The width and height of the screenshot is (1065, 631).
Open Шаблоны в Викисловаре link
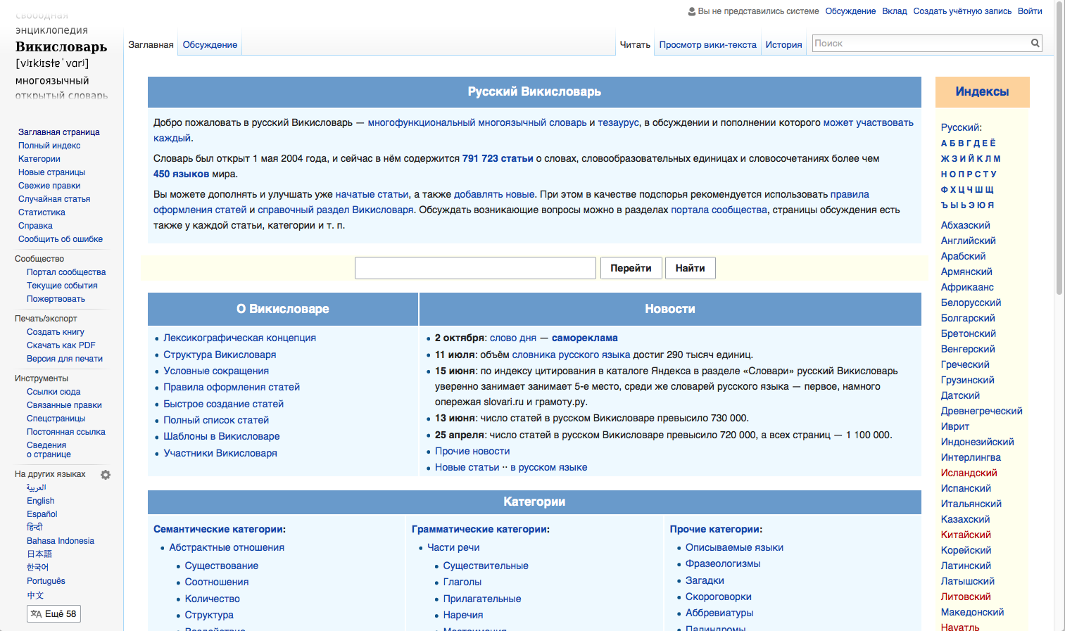222,436
